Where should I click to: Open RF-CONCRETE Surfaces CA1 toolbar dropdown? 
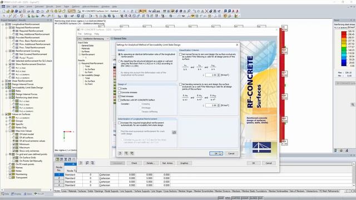click(120, 11)
